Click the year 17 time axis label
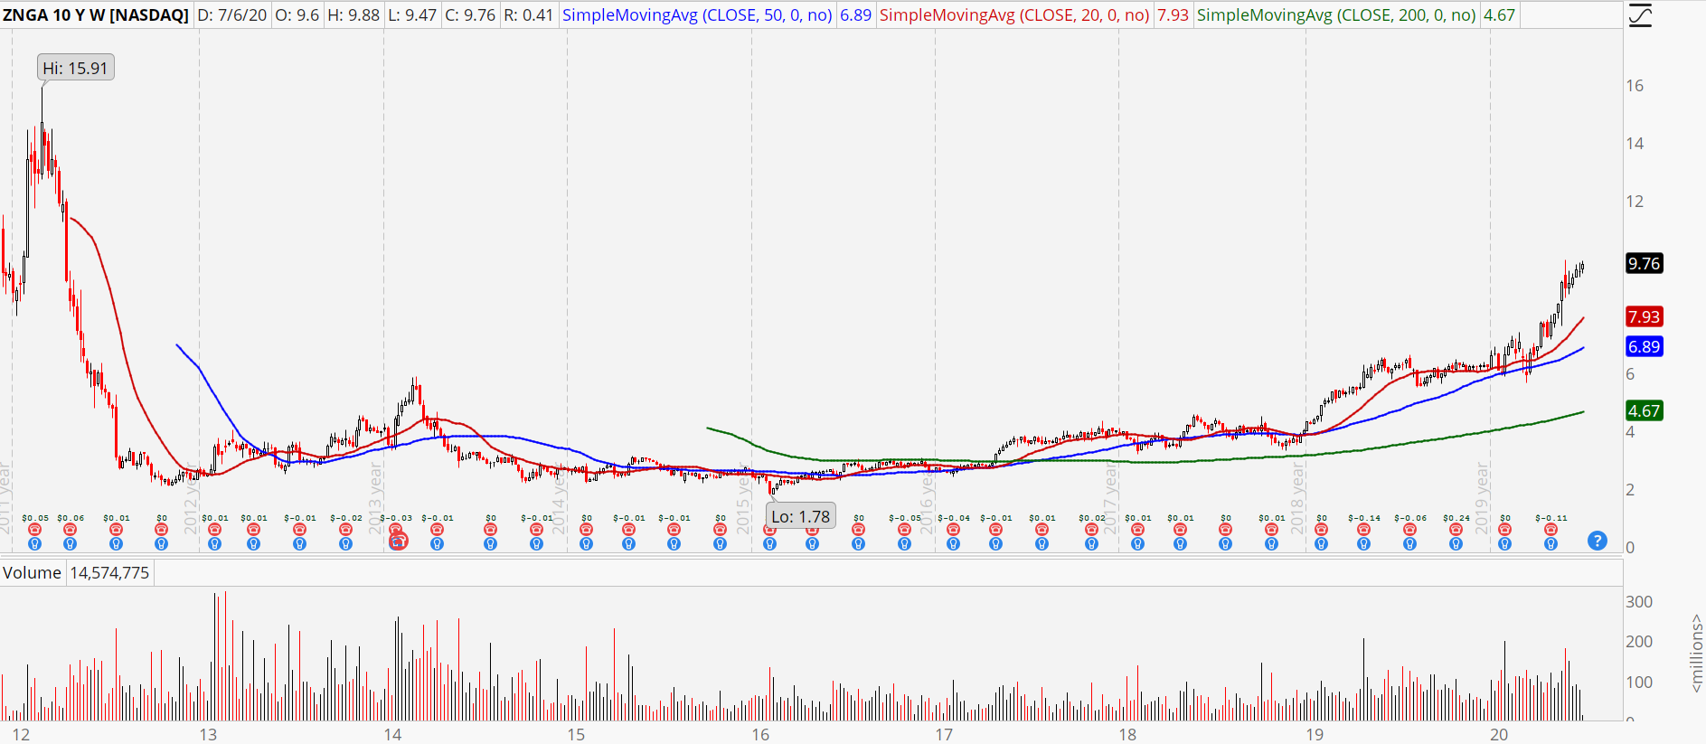This screenshot has width=1706, height=744. (944, 734)
